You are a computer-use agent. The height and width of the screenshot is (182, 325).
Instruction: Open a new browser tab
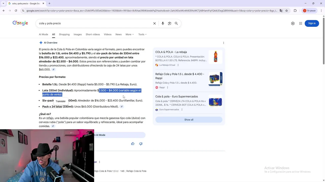pyautogui.click(x=49, y=4)
